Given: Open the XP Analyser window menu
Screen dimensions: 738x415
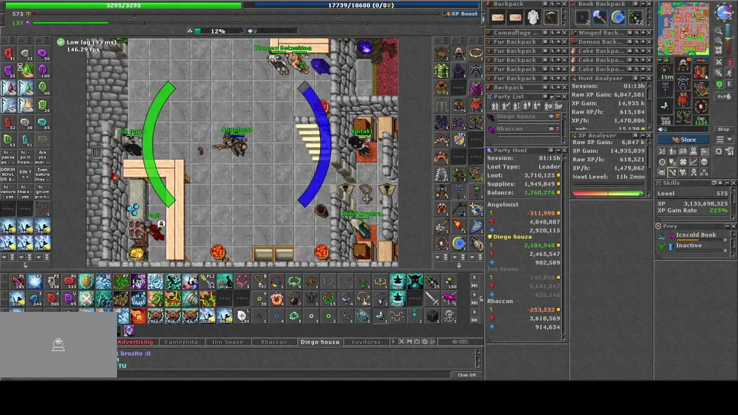Looking at the screenshot, I should click(x=635, y=135).
